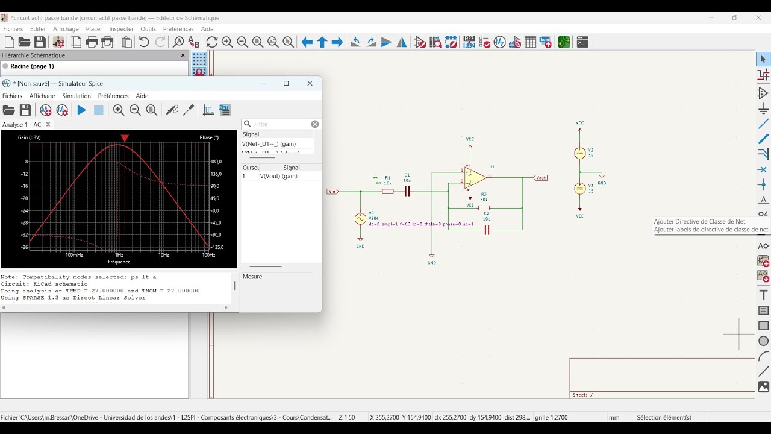
Task: Edit analysis settings in the simulator toolbar
Action: coord(62,110)
